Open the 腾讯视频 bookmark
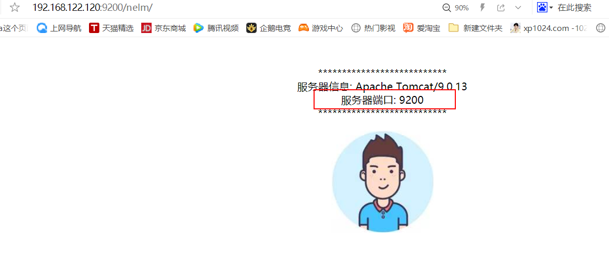The image size is (609, 276). 216,28
